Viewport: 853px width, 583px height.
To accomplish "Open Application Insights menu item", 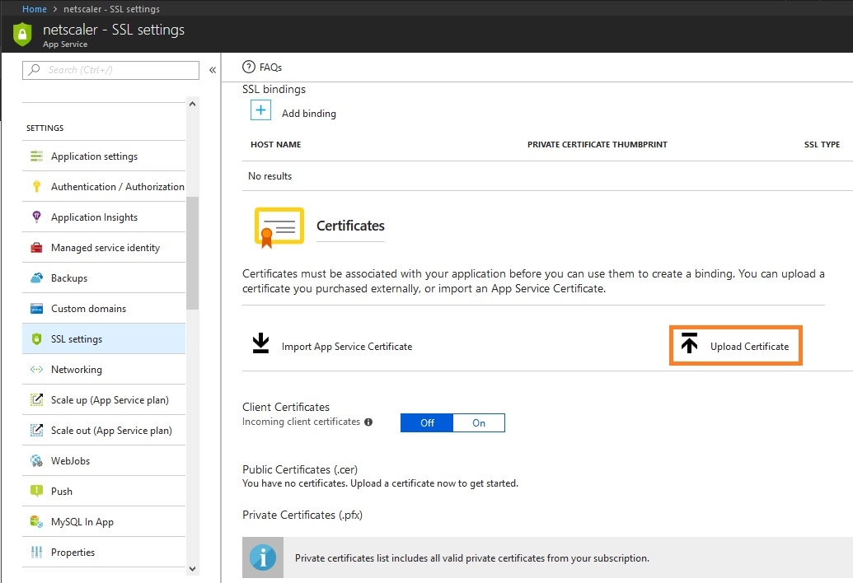I will click(104, 217).
